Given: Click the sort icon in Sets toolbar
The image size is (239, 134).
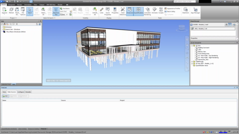Looking at the screenshot, I should coord(37,24).
